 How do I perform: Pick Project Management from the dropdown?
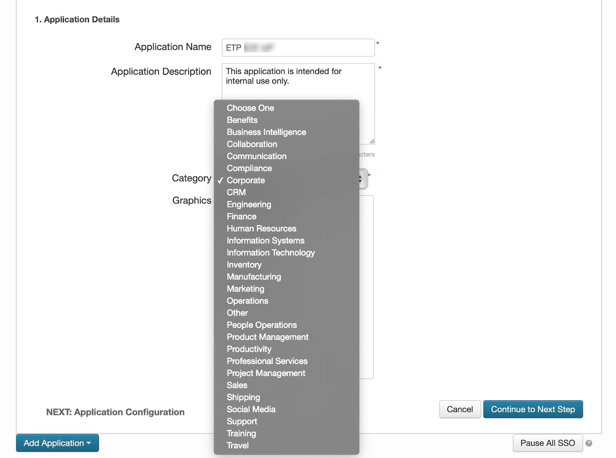266,373
